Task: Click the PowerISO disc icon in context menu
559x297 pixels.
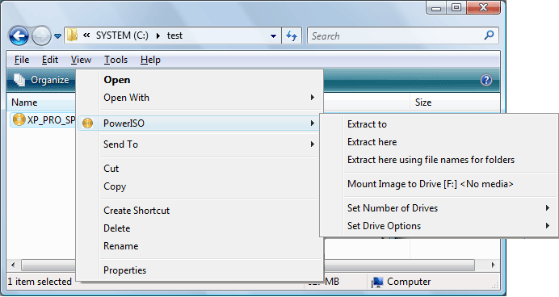Action: 88,123
